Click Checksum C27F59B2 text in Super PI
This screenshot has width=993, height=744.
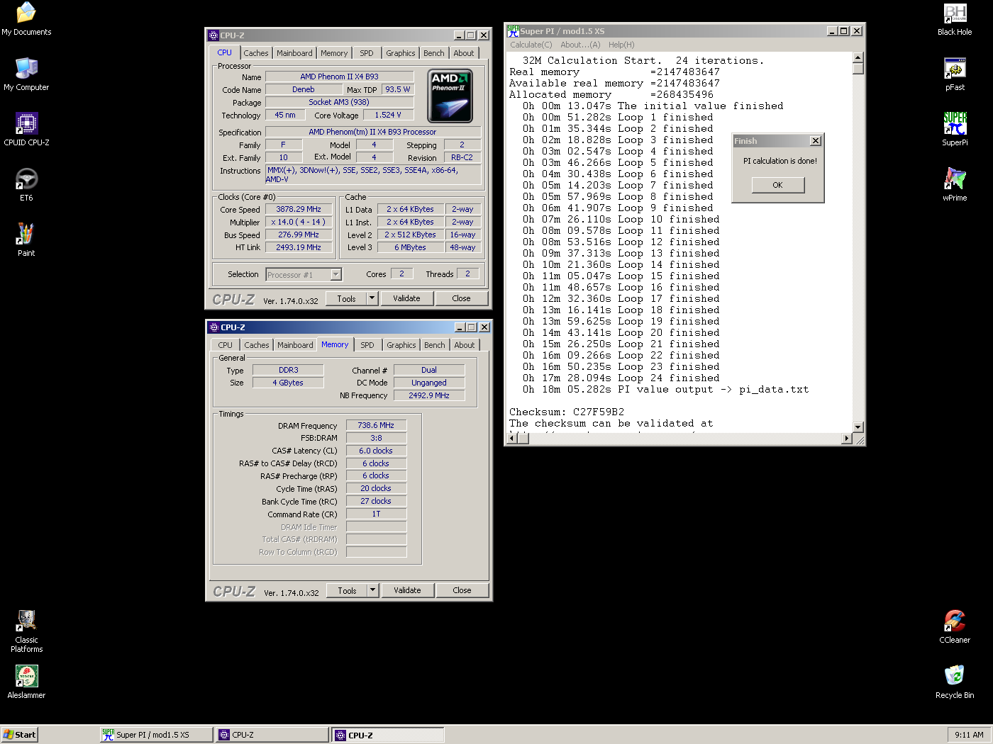(567, 412)
